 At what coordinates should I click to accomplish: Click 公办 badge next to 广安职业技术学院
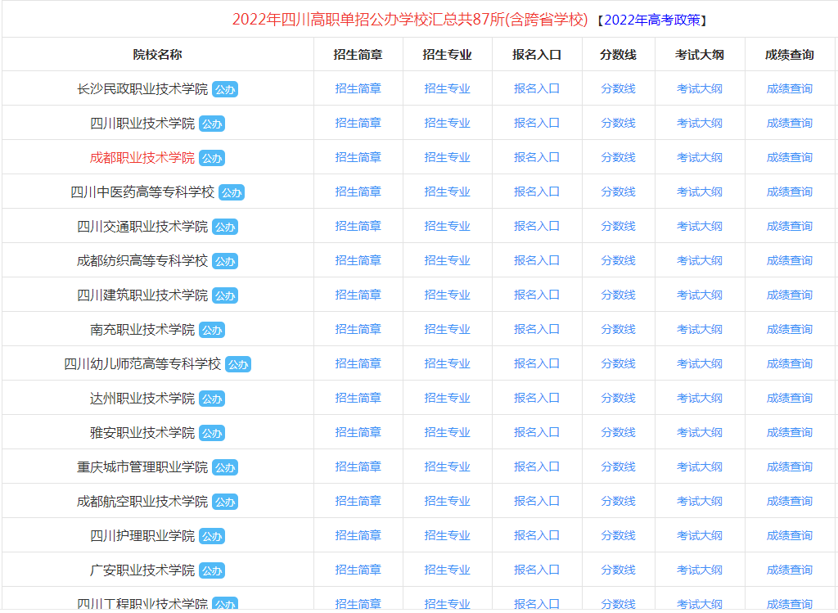point(212,570)
